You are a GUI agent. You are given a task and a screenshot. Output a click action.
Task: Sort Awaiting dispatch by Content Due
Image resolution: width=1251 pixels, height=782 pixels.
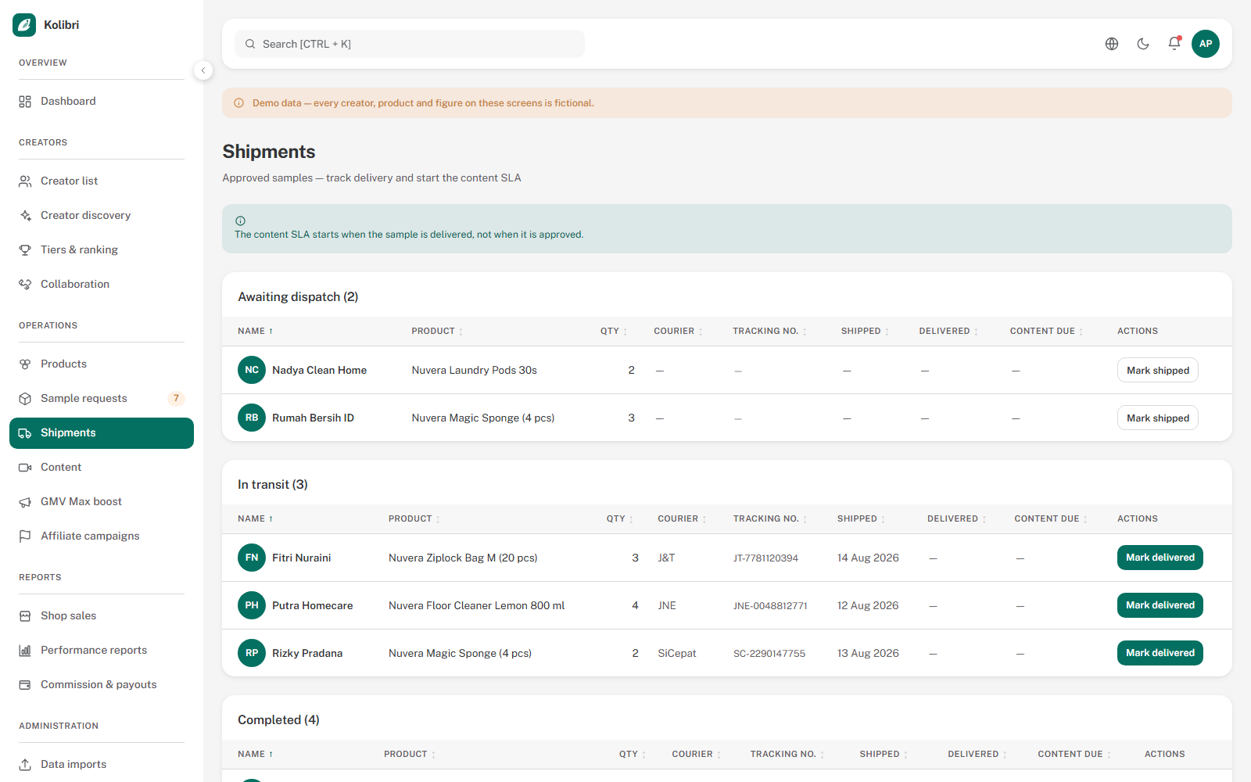[1046, 332]
